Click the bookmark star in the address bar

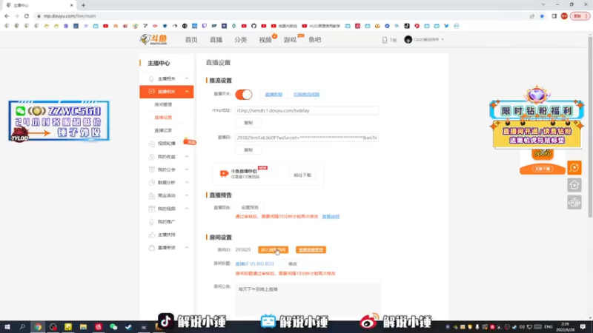542,16
